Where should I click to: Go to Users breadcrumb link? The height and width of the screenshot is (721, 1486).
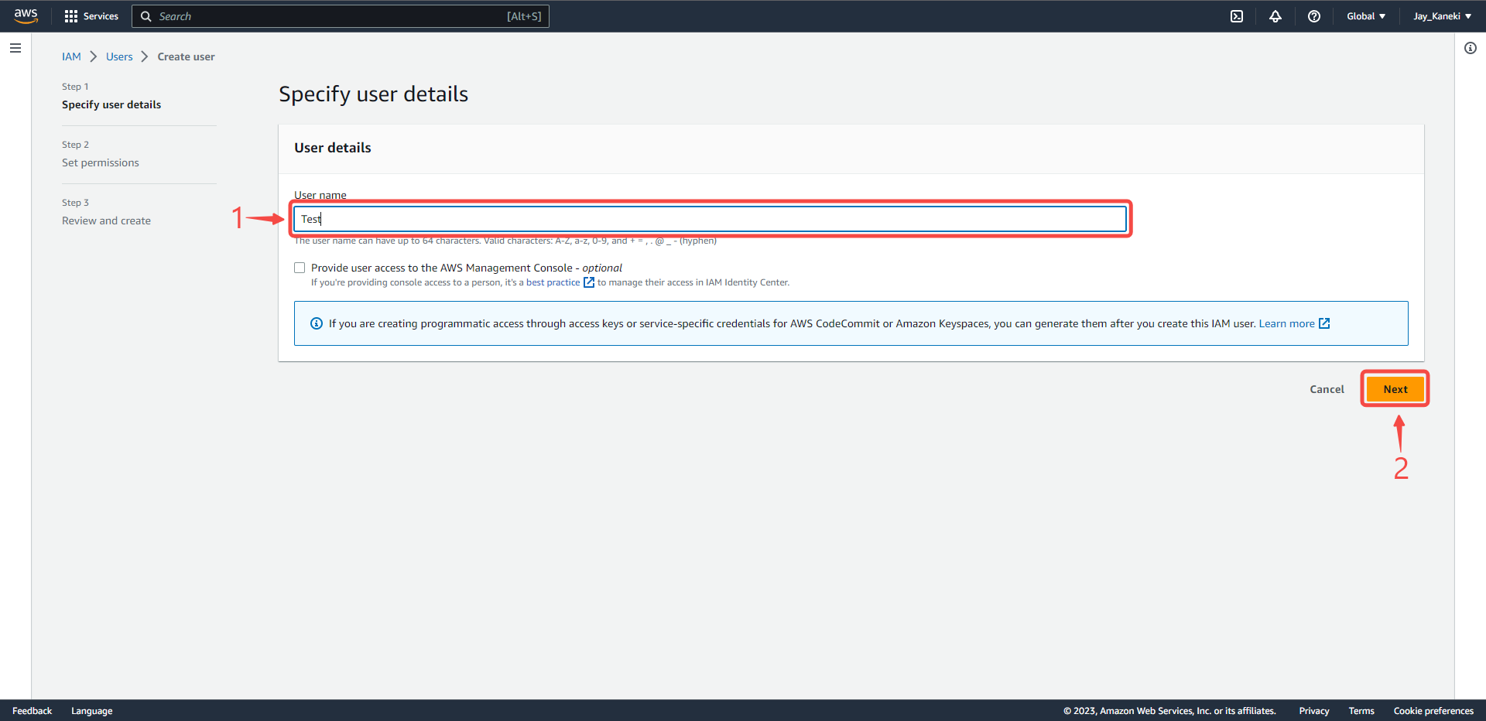click(x=119, y=56)
